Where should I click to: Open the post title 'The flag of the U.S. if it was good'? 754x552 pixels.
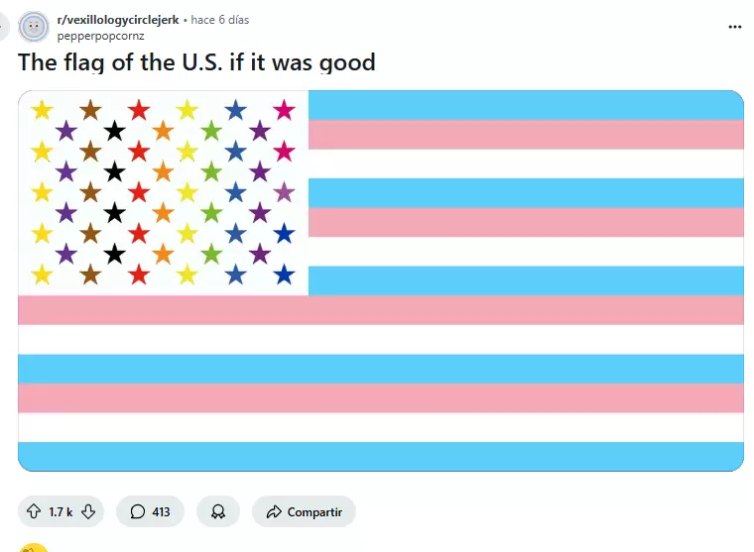pos(196,62)
